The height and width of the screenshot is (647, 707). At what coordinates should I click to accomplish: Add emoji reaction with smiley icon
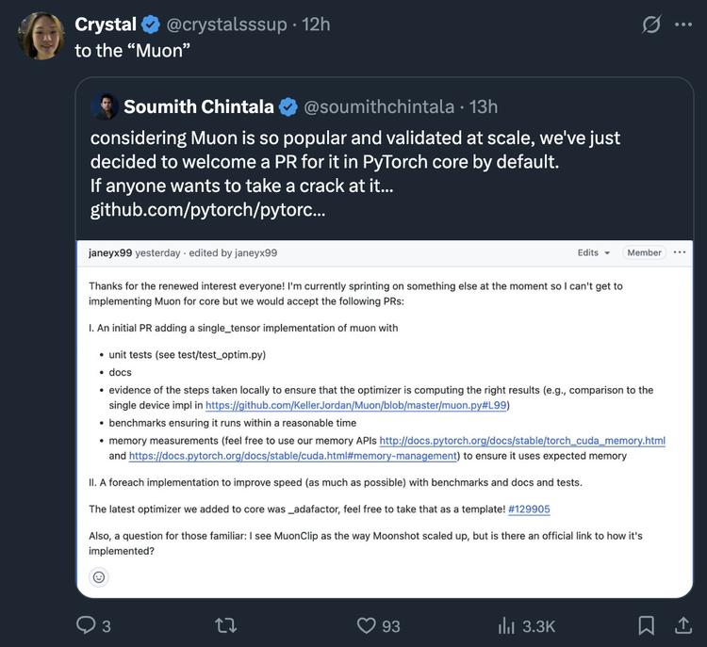(99, 577)
